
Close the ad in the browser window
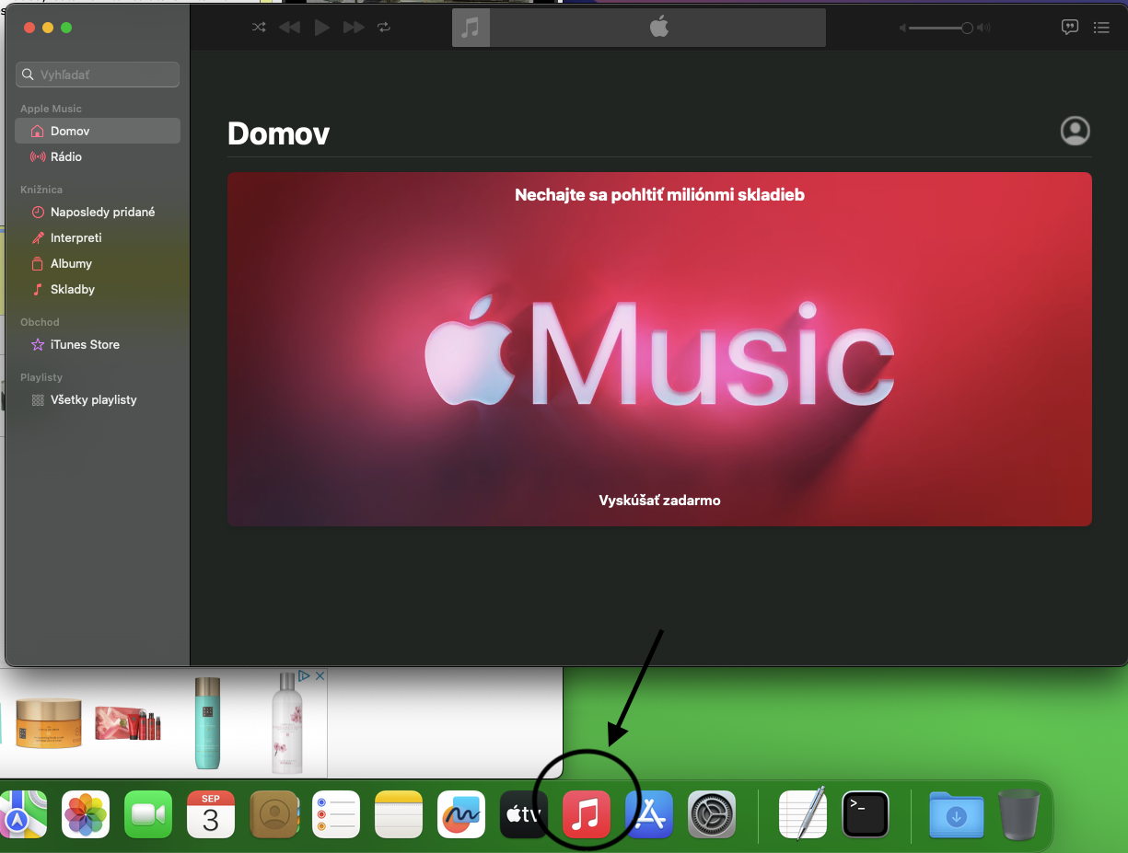tap(320, 675)
